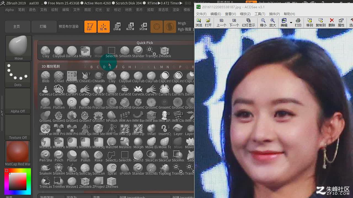Viewport: 353px width, 198px height.
Task: Filter brushes by letter M
Action: click(161, 67)
